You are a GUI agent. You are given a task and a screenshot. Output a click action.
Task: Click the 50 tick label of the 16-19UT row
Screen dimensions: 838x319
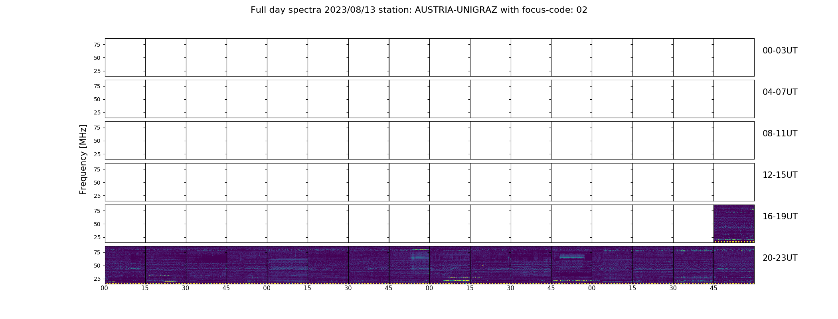97,224
